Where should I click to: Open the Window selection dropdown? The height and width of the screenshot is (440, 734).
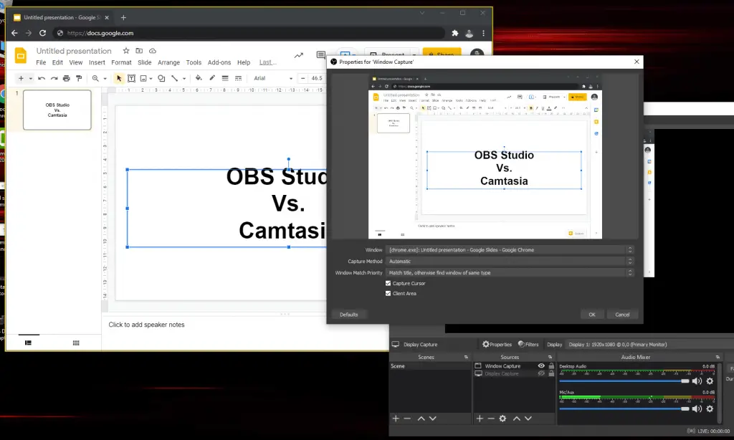coord(510,250)
